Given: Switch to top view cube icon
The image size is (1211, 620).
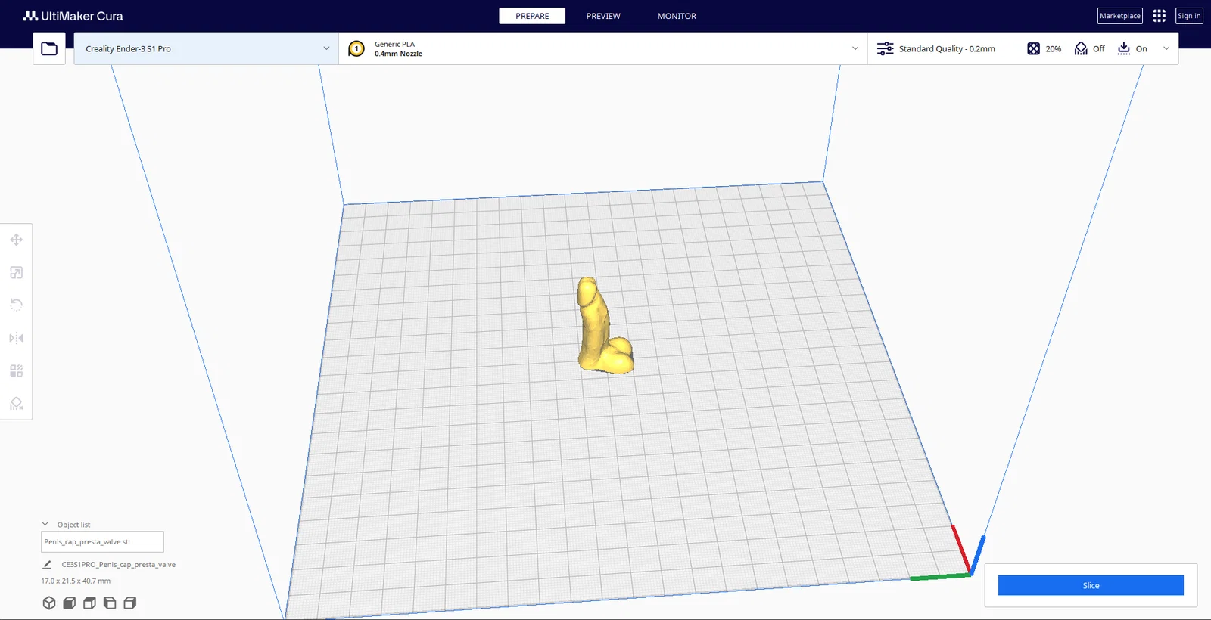Looking at the screenshot, I should [89, 603].
